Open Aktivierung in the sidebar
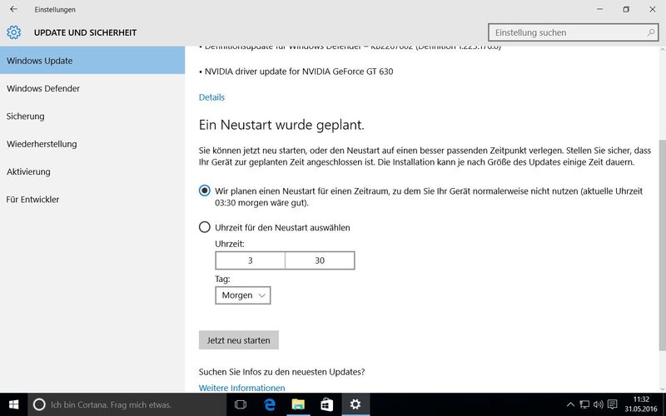666x416 pixels. click(x=92, y=171)
